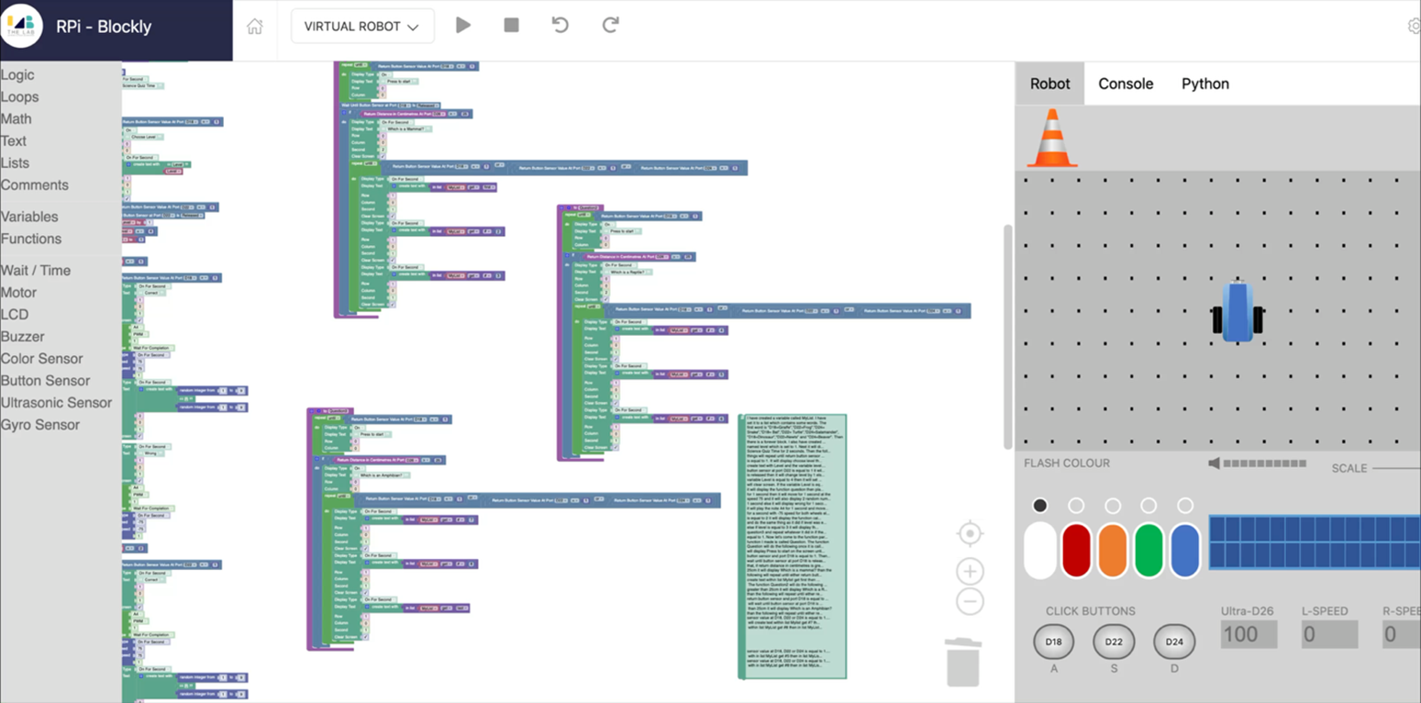Click the center workspace crosshair icon
The width and height of the screenshot is (1421, 703).
click(x=970, y=533)
